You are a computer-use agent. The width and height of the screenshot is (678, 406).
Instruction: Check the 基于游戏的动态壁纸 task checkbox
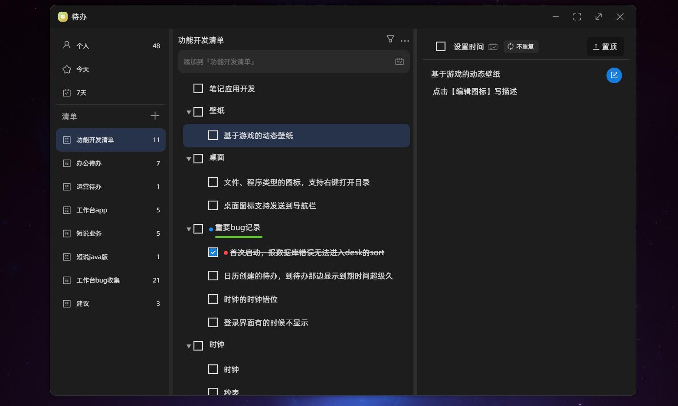[213, 135]
